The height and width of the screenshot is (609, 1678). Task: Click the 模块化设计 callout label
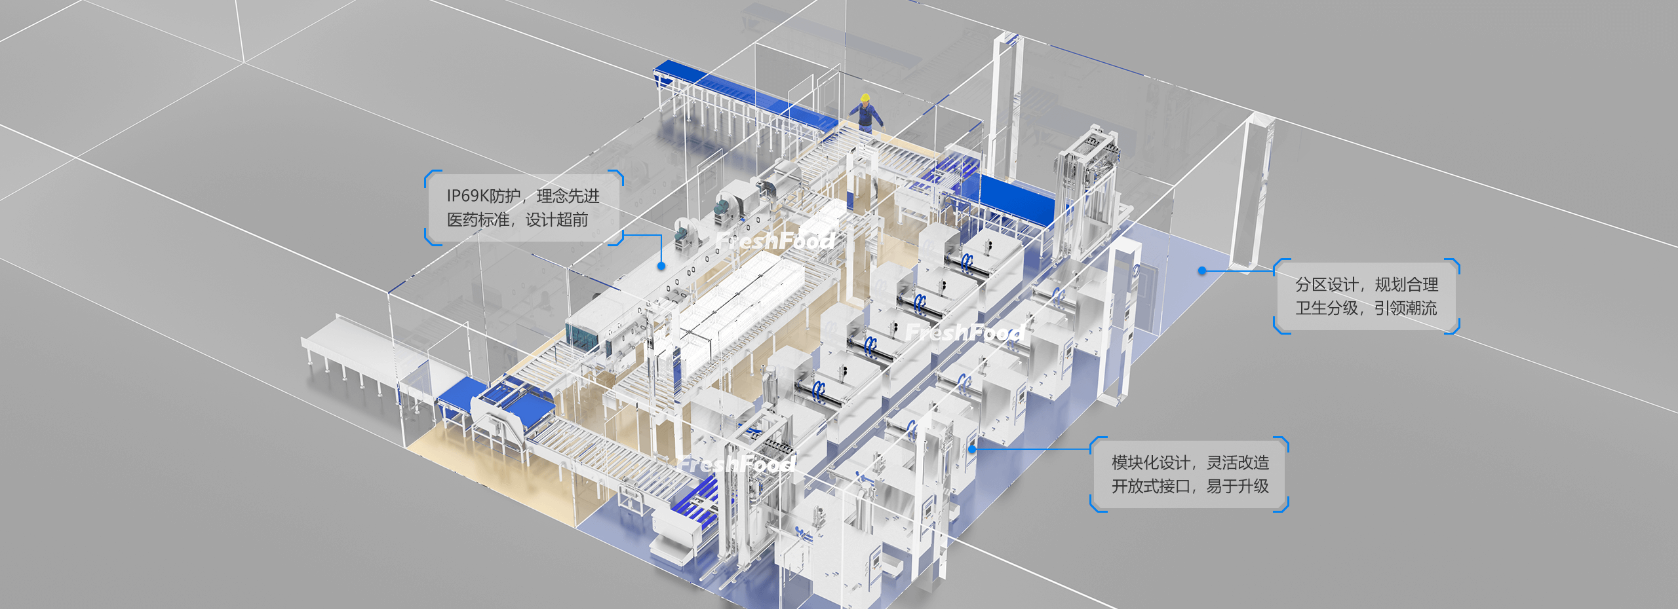coord(1190,474)
